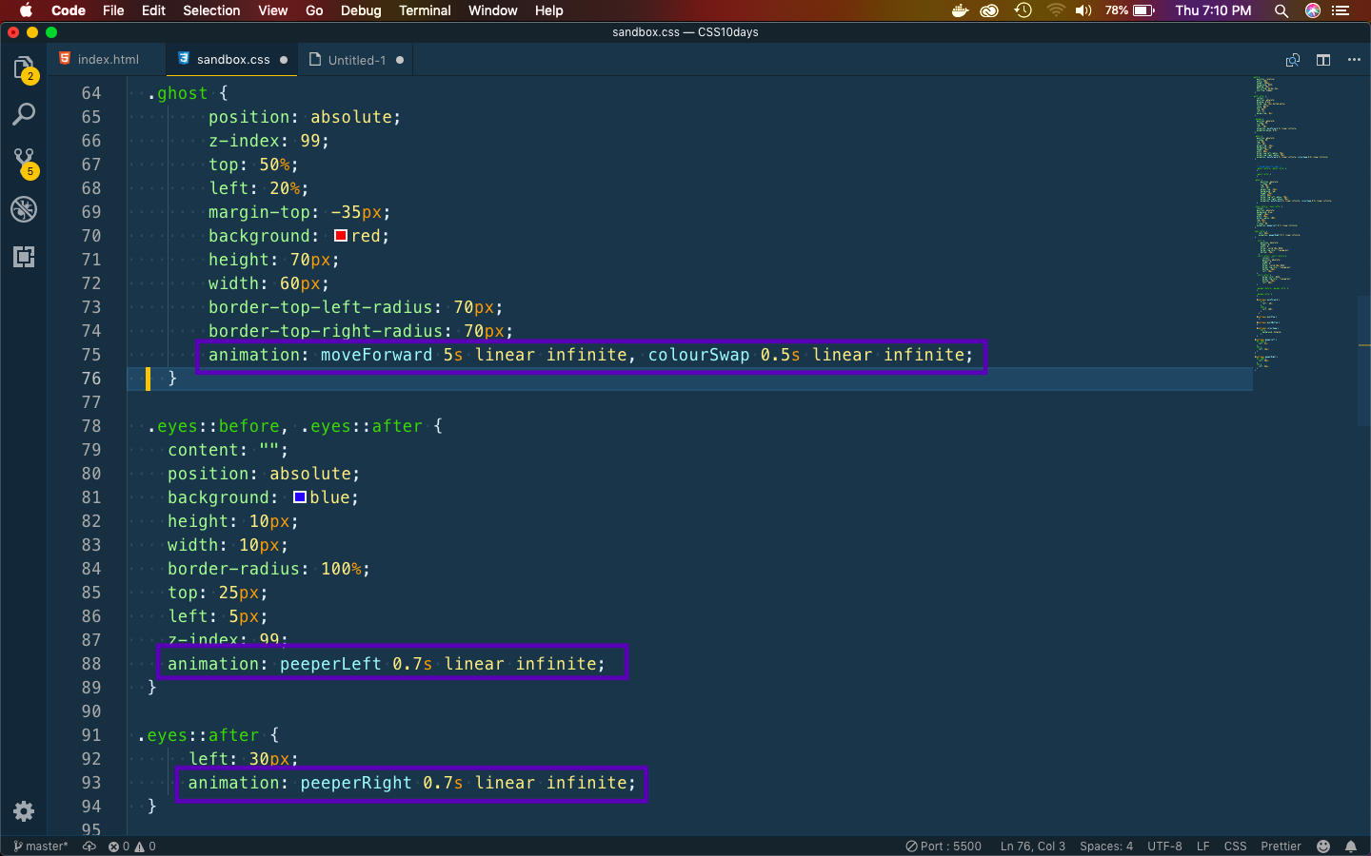Click moveForward animation name on line 75
Image resolution: width=1371 pixels, height=856 pixels.
(x=376, y=355)
